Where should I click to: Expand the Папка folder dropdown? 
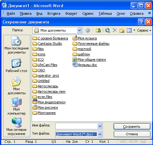click(x=80, y=30)
